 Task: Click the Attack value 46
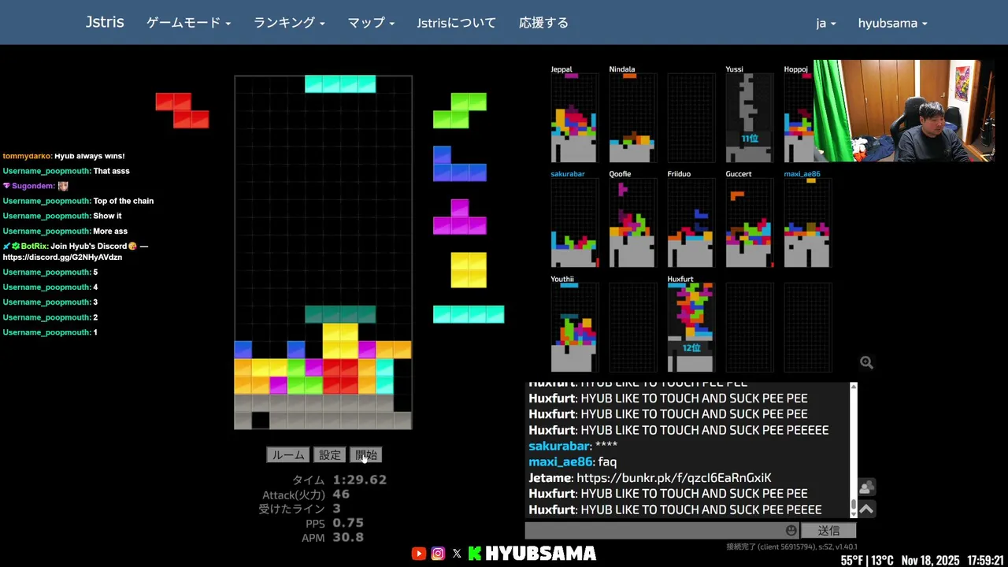click(x=341, y=495)
